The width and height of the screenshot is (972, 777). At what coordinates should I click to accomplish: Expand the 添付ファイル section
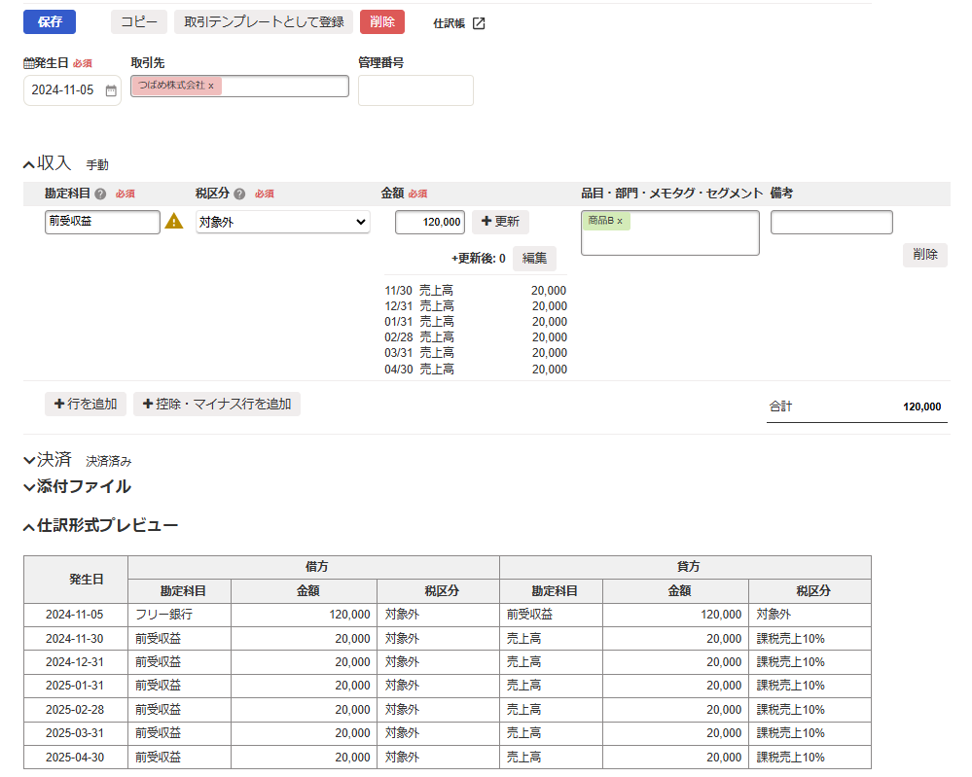[29, 487]
